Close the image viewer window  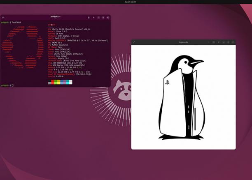[x=233, y=42]
